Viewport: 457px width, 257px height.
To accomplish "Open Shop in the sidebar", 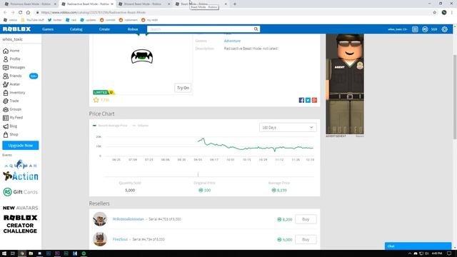I will pyautogui.click(x=11, y=135).
